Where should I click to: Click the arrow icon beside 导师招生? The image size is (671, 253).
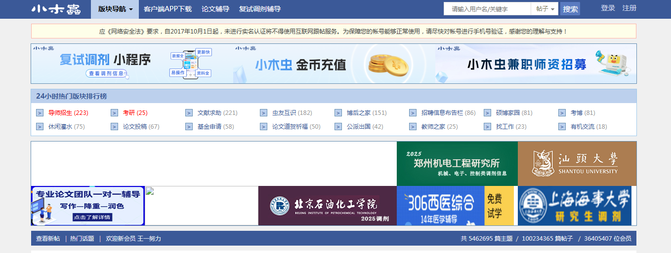tap(40, 113)
